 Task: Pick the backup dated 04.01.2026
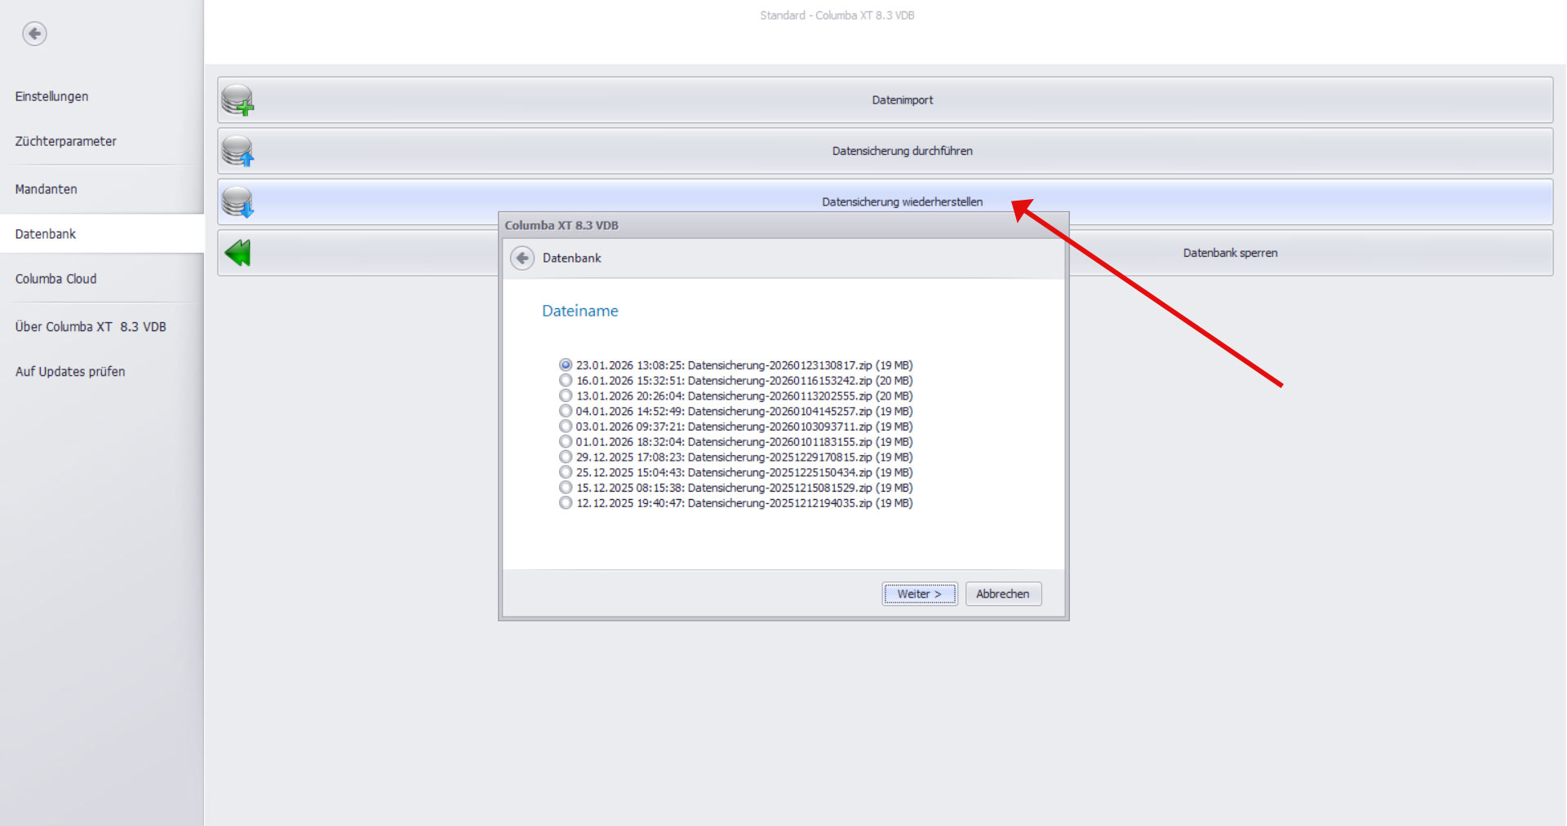click(566, 412)
